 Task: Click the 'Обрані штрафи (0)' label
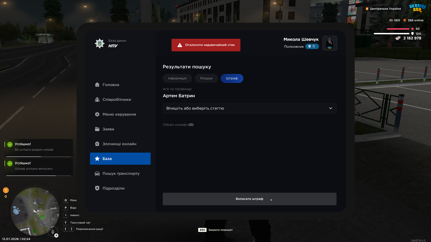pos(178,125)
